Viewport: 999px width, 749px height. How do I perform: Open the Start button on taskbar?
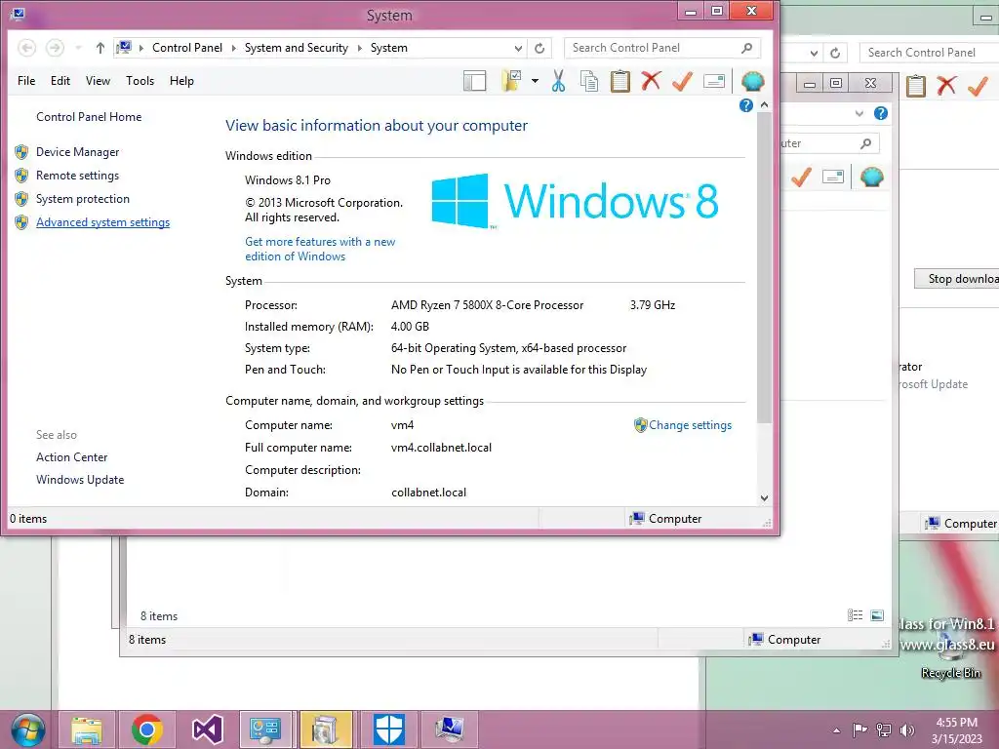click(27, 729)
